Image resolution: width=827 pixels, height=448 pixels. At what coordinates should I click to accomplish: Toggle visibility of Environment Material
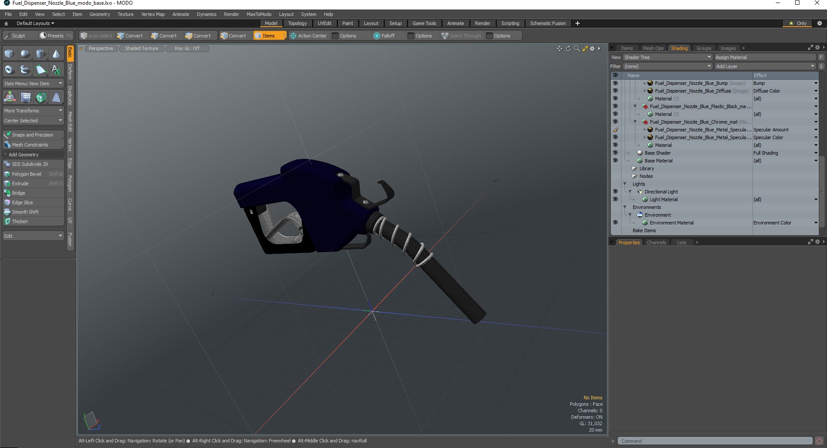coord(615,223)
